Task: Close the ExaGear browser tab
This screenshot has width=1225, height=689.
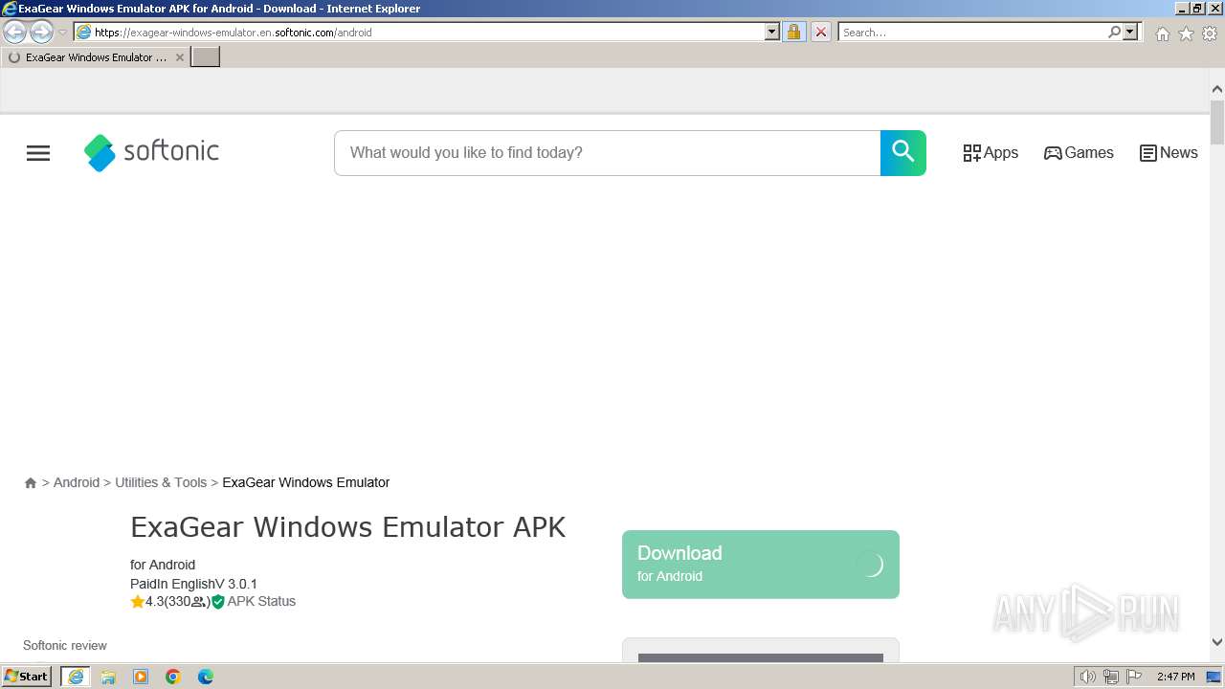Action: 180,57
